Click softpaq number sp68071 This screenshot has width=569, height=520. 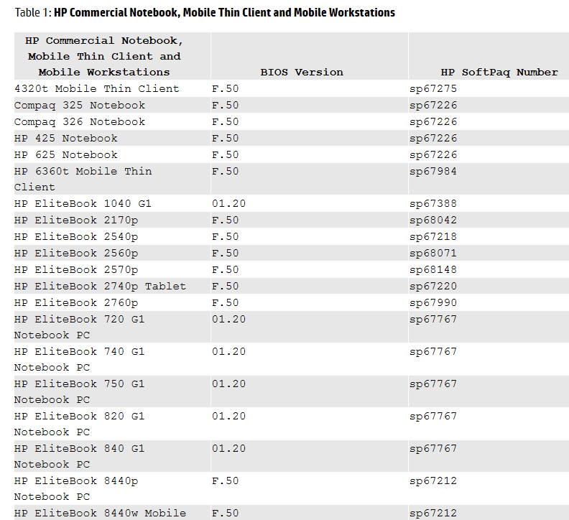click(433, 253)
